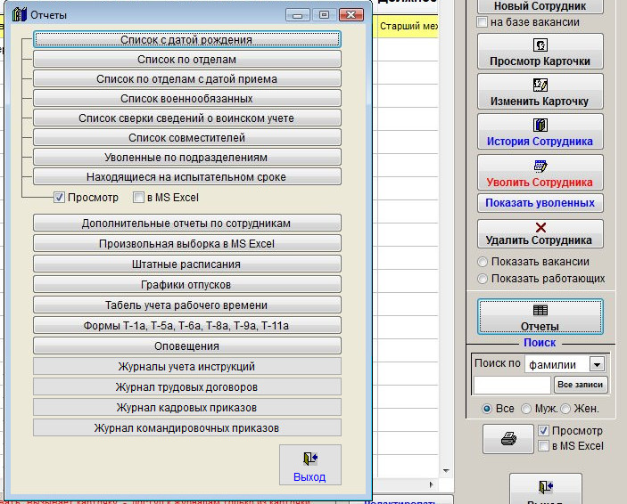Open Оповещения
Image resolution: width=627 pixels, height=504 pixels.
(x=186, y=345)
